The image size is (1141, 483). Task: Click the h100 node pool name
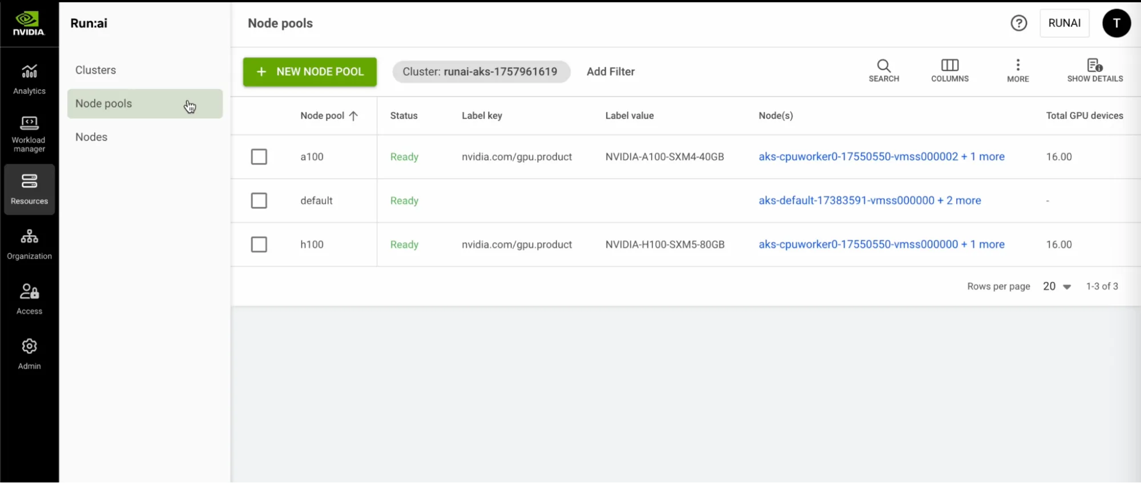tap(312, 245)
